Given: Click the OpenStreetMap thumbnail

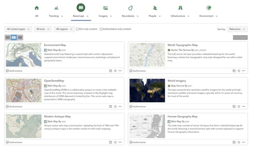Looking at the screenshot, I should tap(24, 90).
